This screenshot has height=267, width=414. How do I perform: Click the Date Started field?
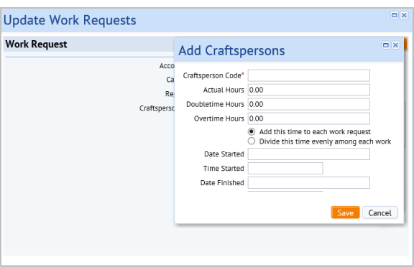(308, 154)
